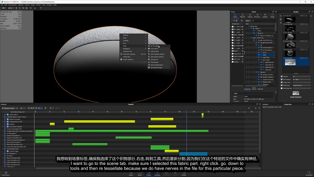Viewport: 314px width, 177px height.
Task: Choose Unwrap UV from the submenu
Action: (158, 59)
